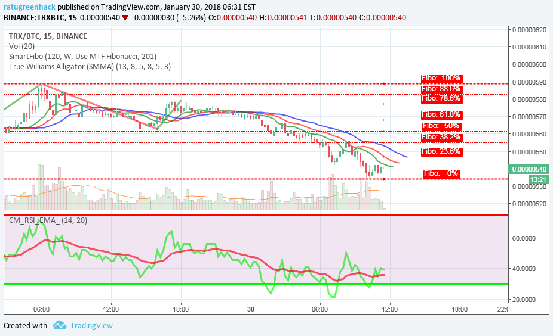
Task: Click the 0.00000560 price axis label
Action: click(529, 134)
